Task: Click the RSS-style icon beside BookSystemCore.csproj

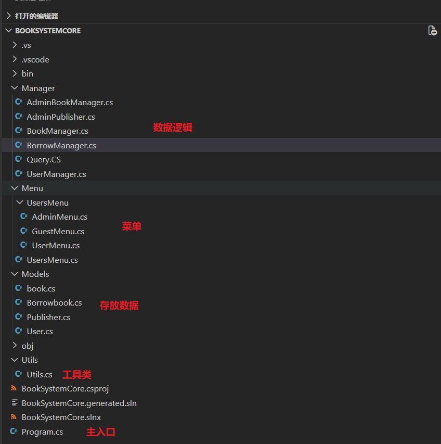Action: [x=14, y=389]
